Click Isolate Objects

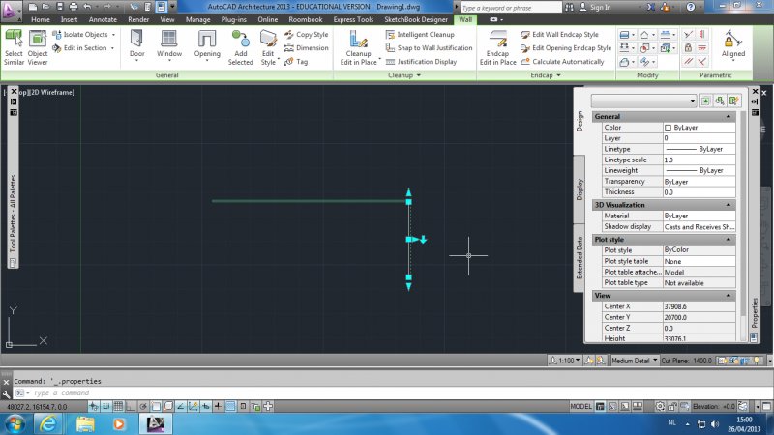coord(83,35)
